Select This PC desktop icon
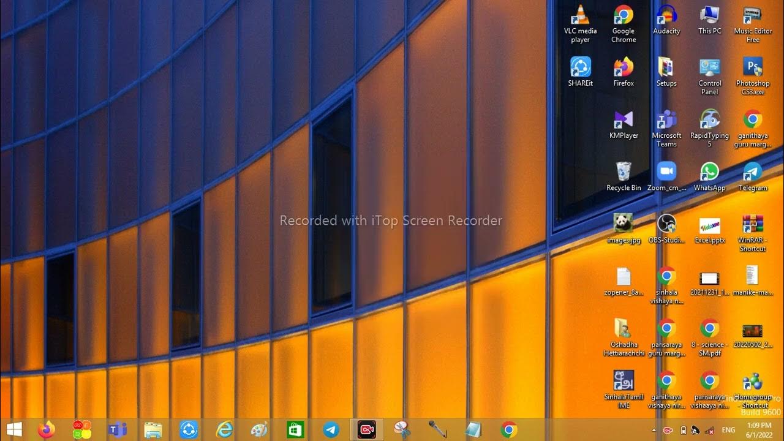The width and height of the screenshot is (784, 441). 709,20
